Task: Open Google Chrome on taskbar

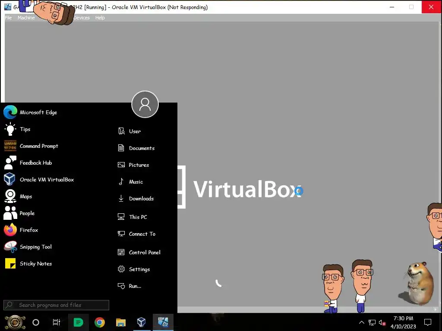Action: (x=100, y=322)
